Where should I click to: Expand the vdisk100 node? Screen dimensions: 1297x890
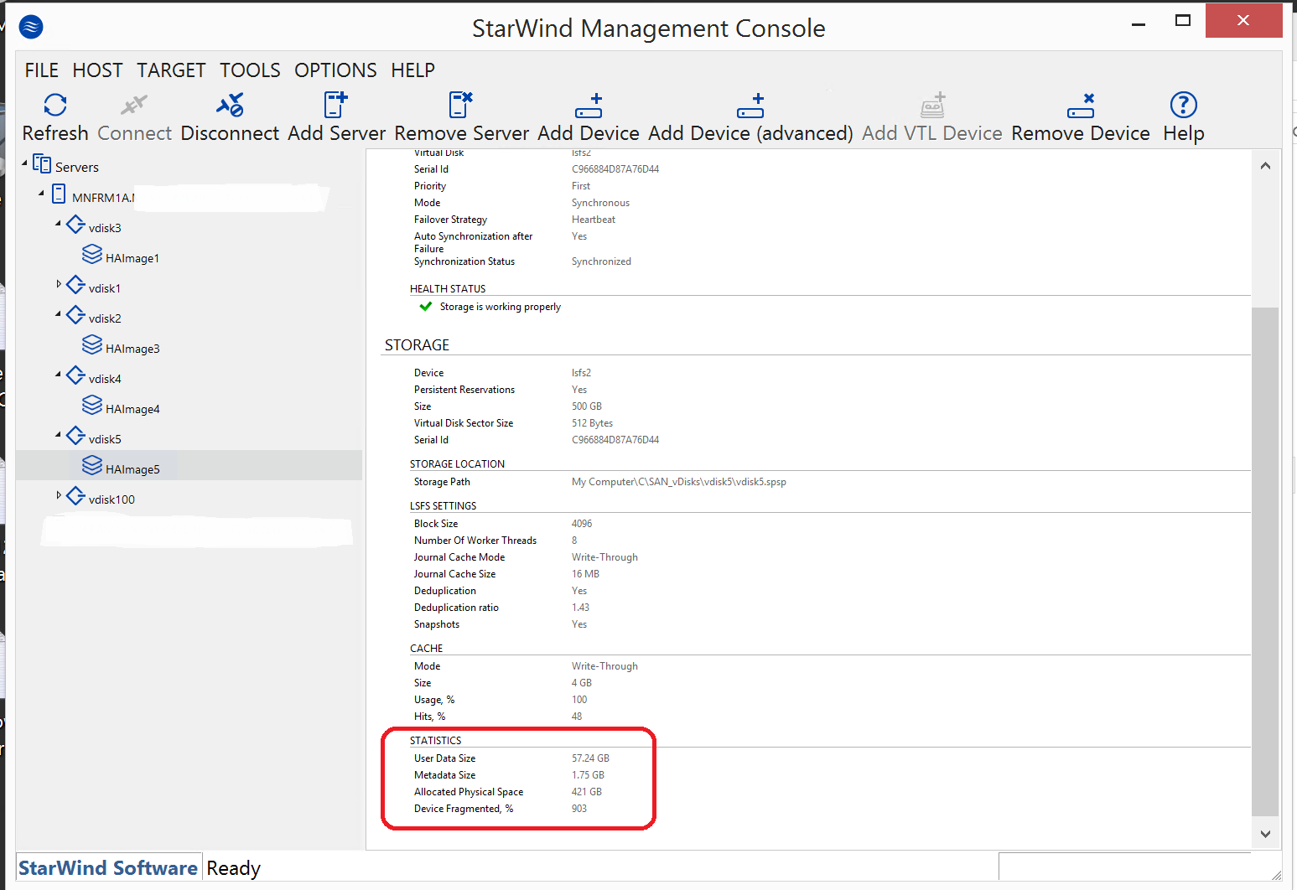59,495
